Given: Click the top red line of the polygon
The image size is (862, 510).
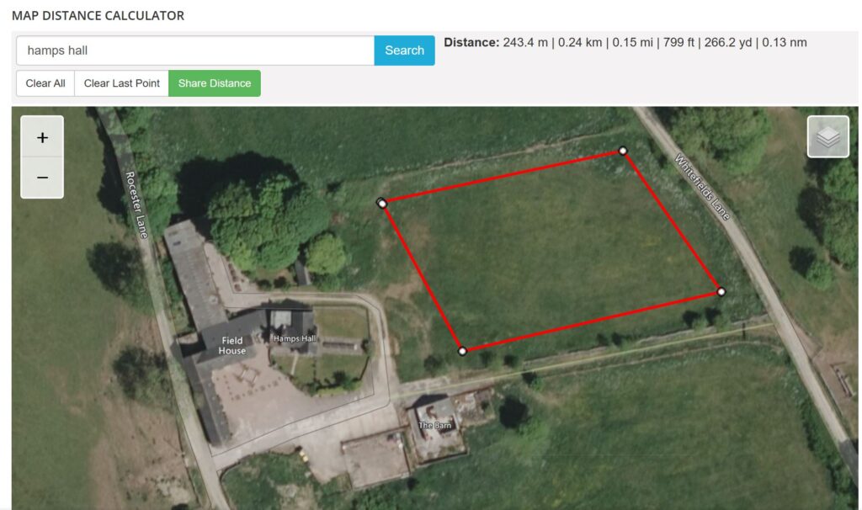Looking at the screenshot, I should pyautogui.click(x=503, y=177).
